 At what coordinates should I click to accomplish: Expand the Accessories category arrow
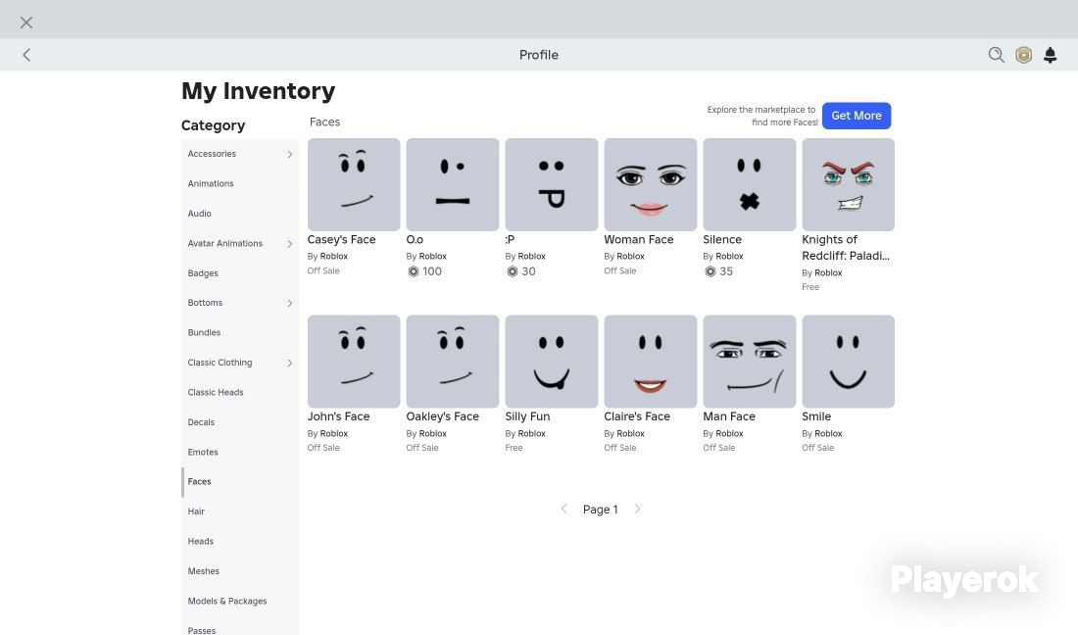pyautogui.click(x=289, y=154)
